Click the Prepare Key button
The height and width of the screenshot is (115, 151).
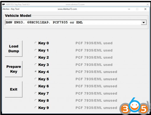tap(14, 69)
